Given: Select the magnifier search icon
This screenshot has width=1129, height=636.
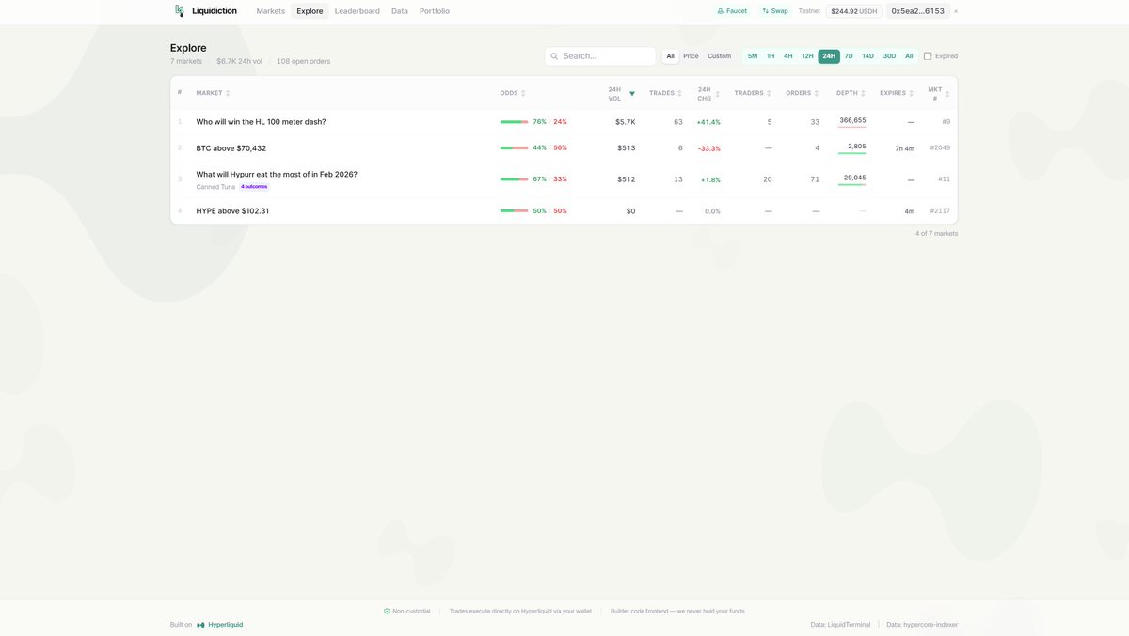Looking at the screenshot, I should click(x=554, y=56).
